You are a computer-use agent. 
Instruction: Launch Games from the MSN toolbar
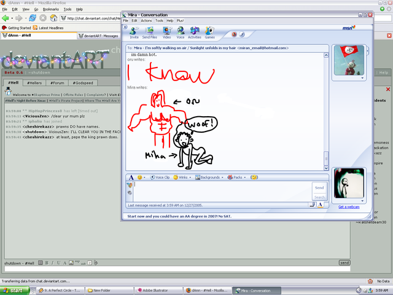(x=209, y=33)
